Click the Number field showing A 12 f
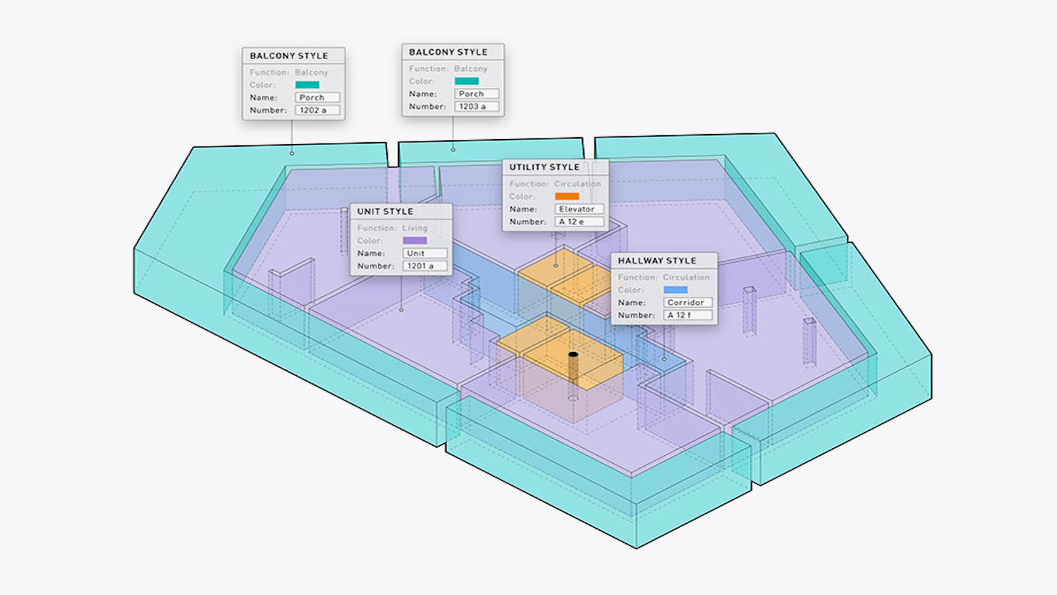The width and height of the screenshot is (1057, 595). click(x=688, y=315)
